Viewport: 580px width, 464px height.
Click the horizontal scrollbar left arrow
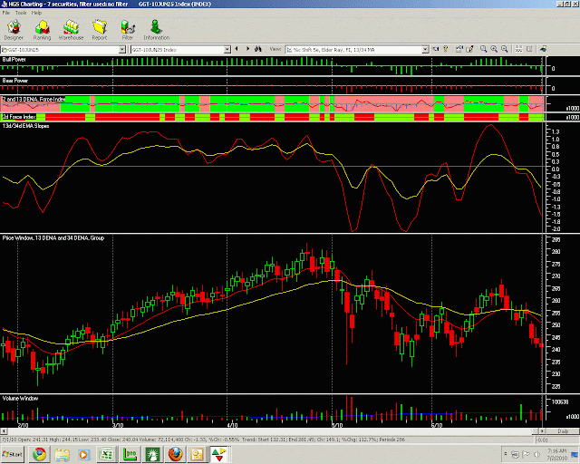click(x=4, y=431)
